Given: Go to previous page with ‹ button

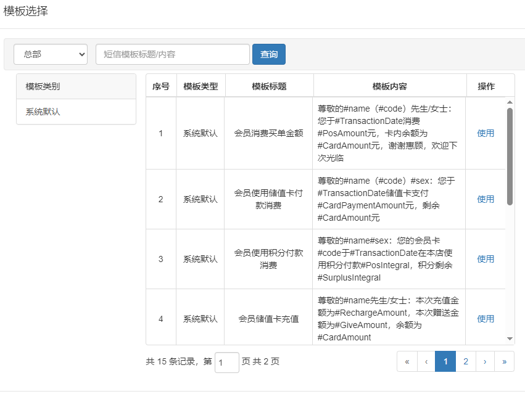Looking at the screenshot, I should (426, 362).
